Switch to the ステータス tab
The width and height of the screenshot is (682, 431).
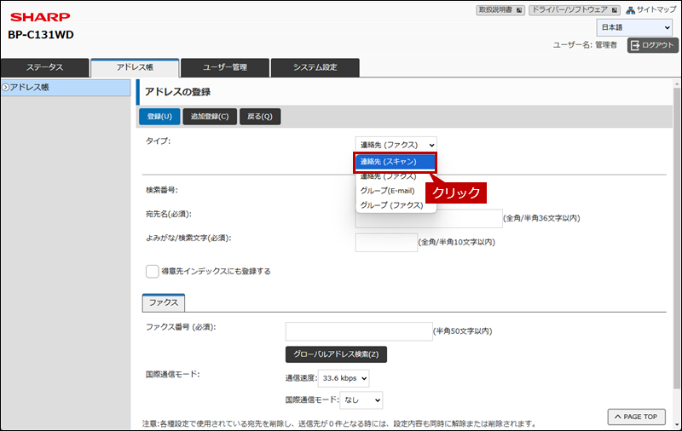coord(44,67)
